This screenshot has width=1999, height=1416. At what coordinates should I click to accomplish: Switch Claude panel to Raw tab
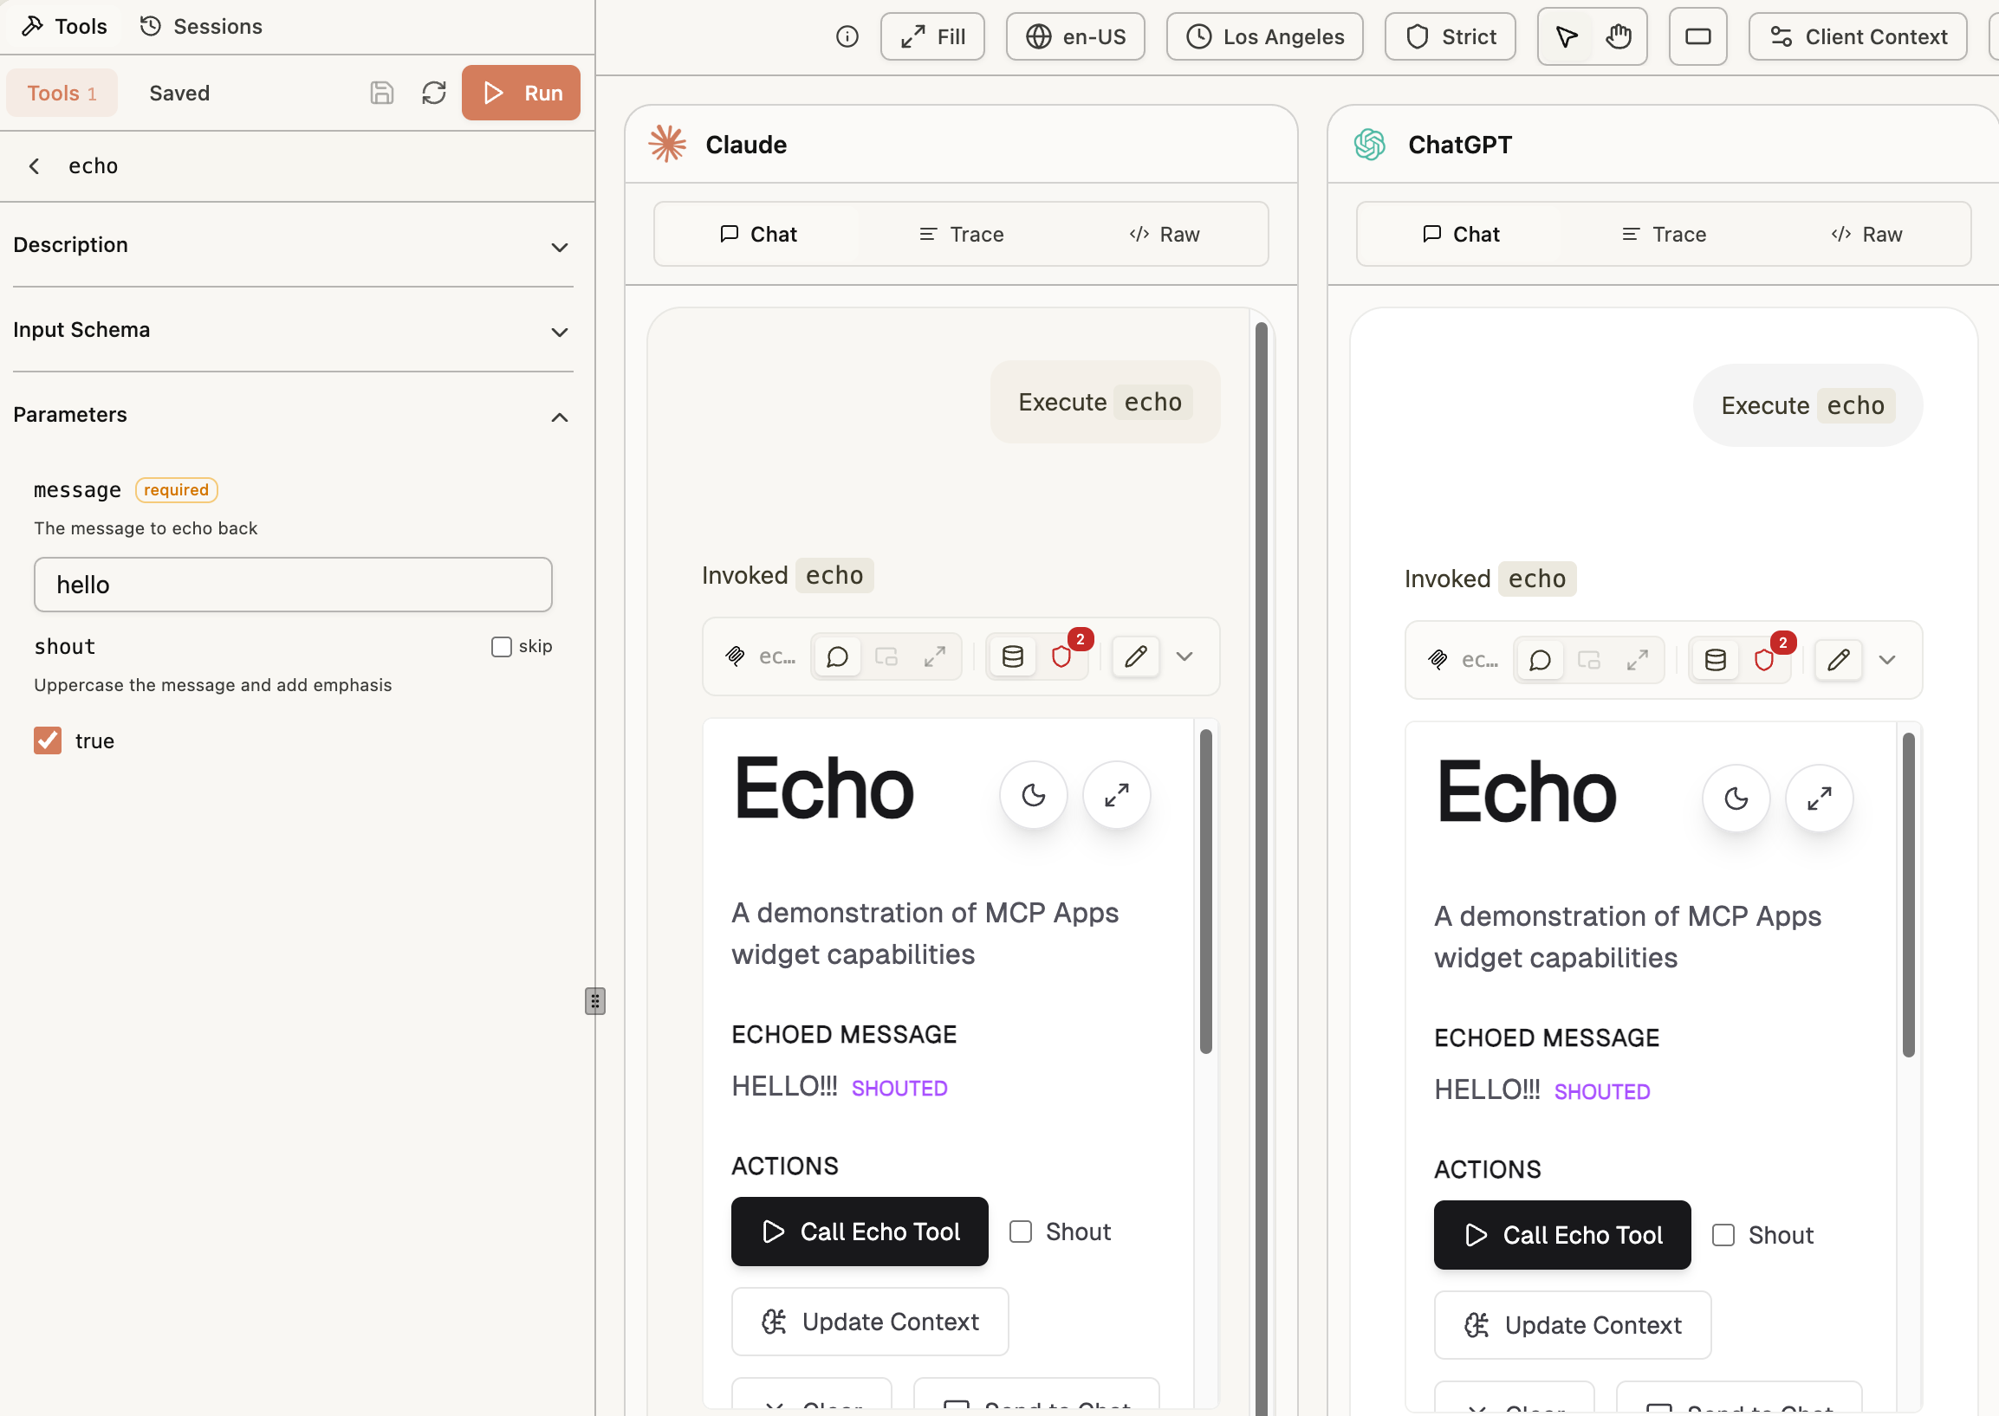click(1165, 235)
